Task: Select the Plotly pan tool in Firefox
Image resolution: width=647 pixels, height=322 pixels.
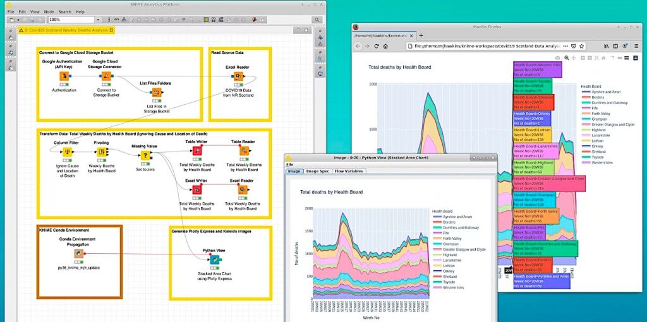Action: pyautogui.click(x=573, y=57)
